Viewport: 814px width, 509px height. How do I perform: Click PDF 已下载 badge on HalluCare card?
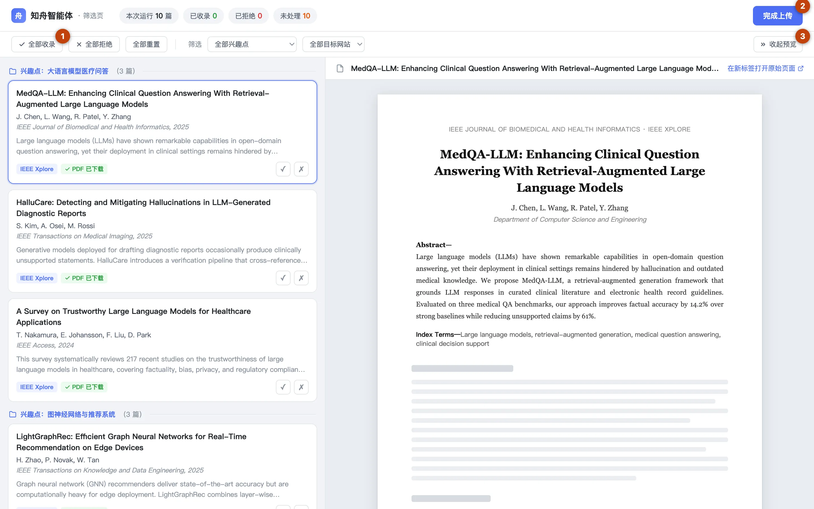[x=84, y=278]
